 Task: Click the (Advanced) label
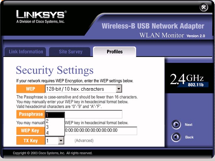coord(84,141)
